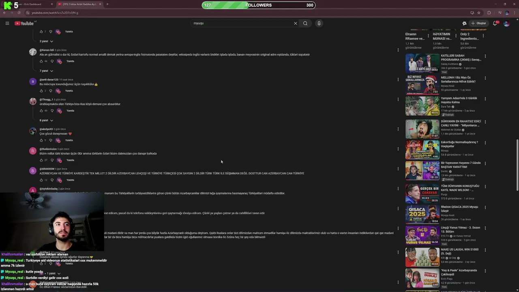The width and height of the screenshot is (519, 292).
Task: Open a new browser tab with plus
Action: click(107, 4)
